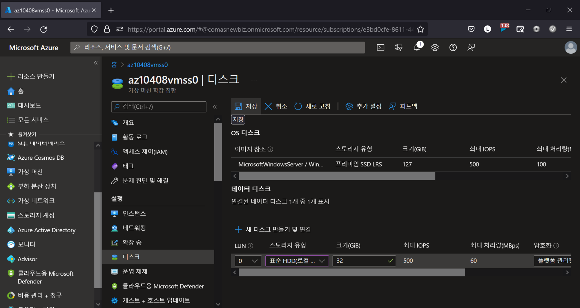
Task: Open the user account avatar
Action: [x=570, y=48]
